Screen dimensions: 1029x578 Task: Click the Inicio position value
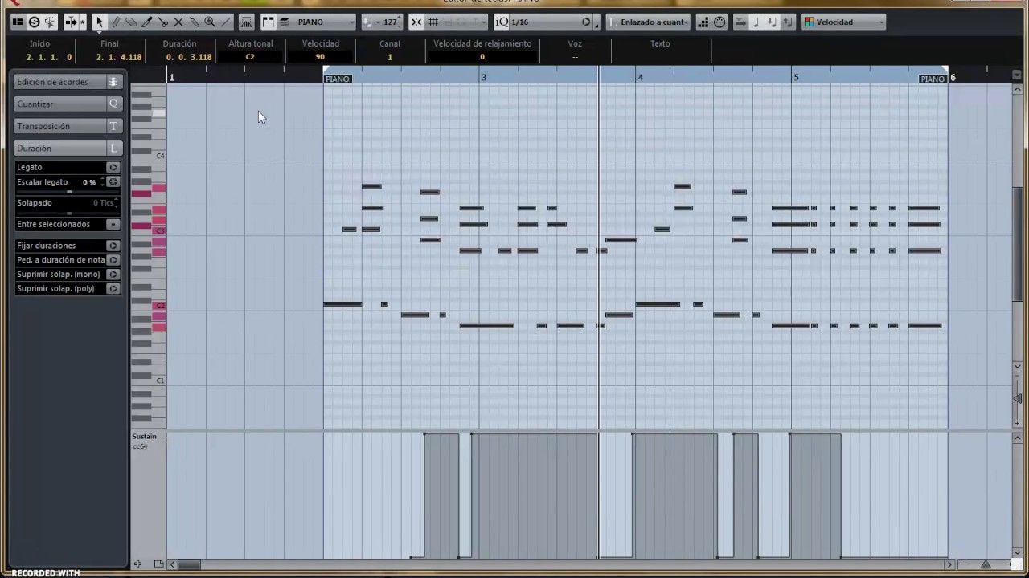[x=49, y=57]
